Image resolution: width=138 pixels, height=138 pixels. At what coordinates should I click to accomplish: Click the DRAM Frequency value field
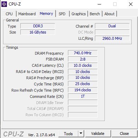tap(83, 53)
